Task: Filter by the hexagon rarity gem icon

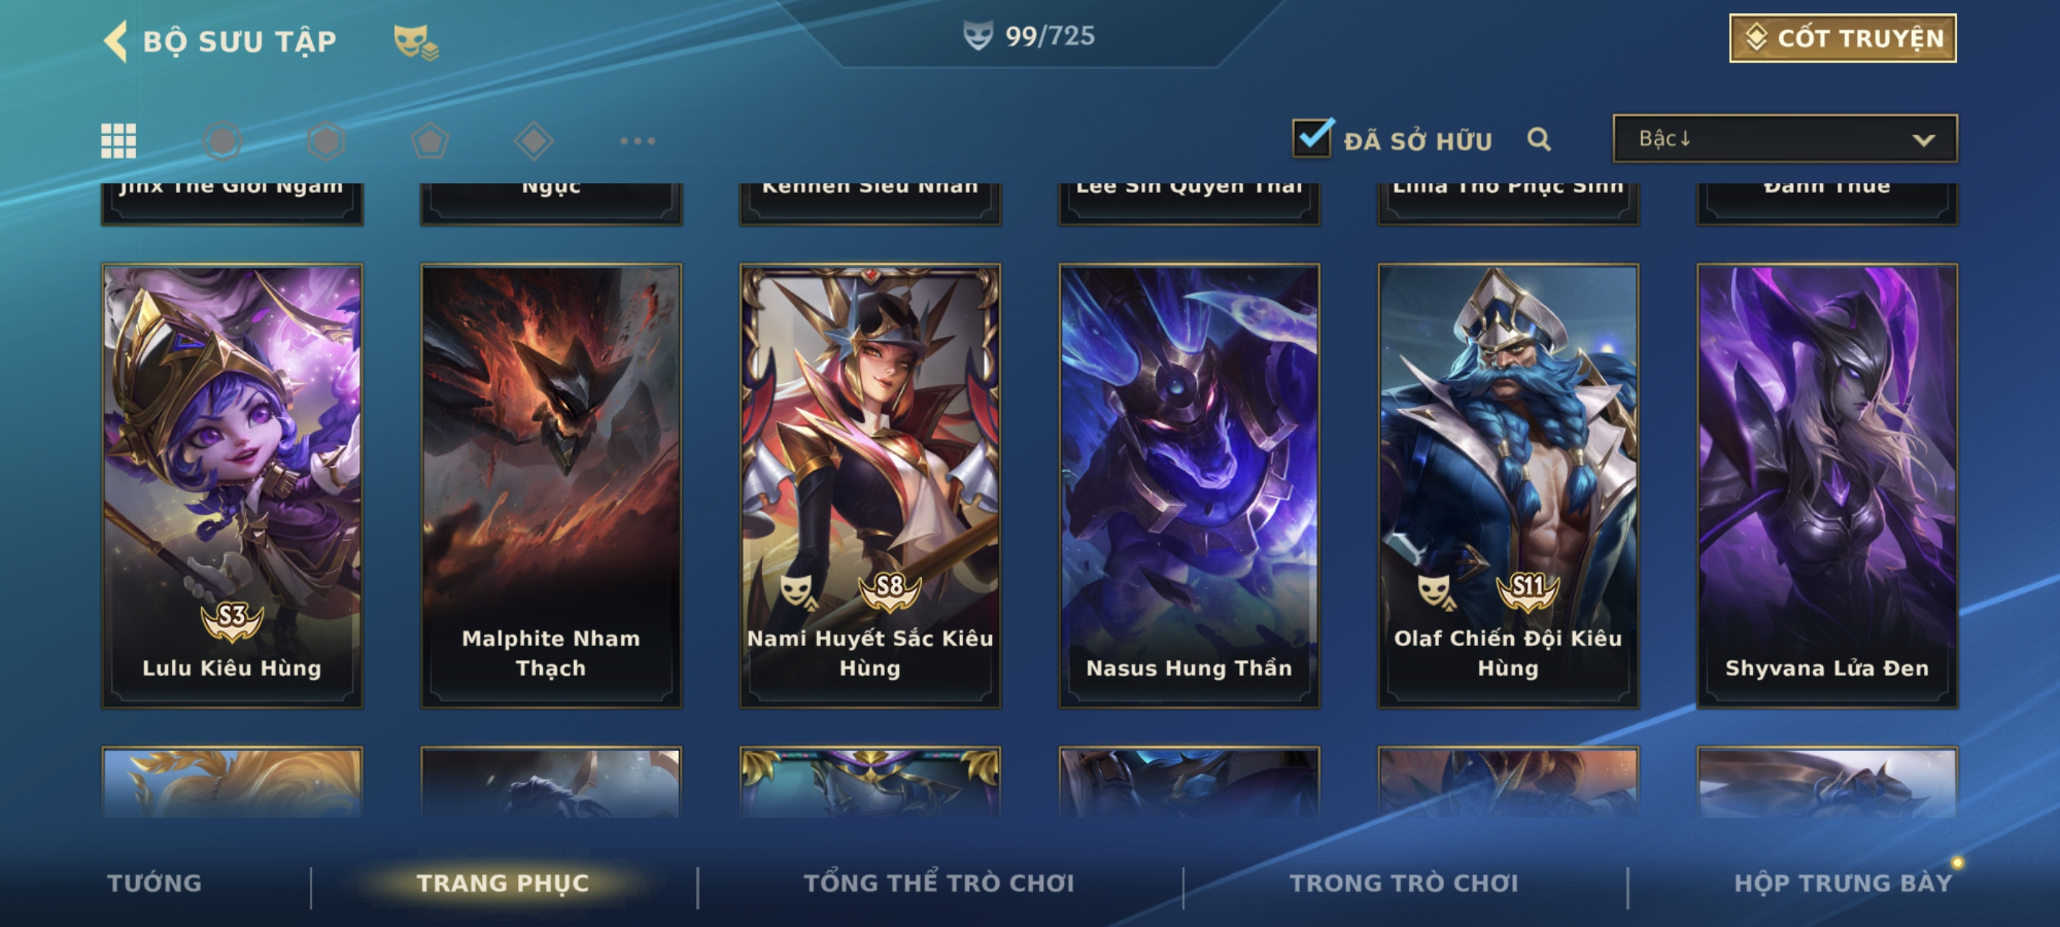Action: (326, 141)
